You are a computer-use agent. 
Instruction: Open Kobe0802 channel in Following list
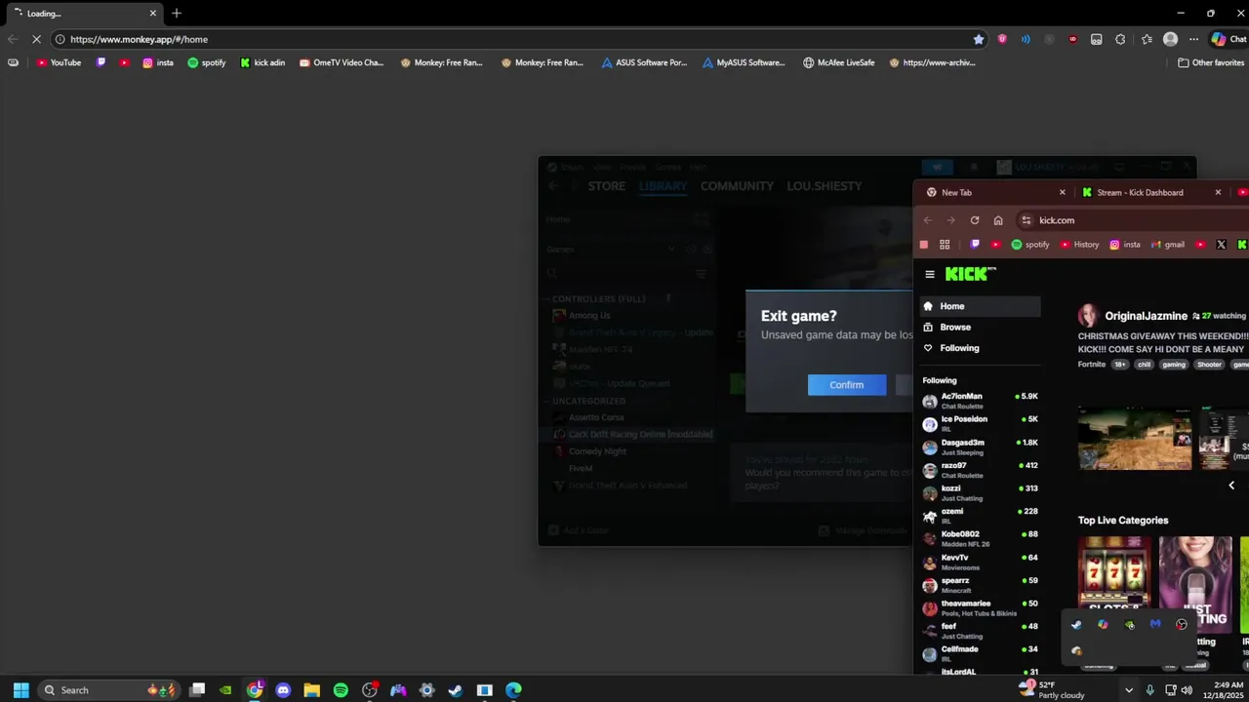coord(980,538)
